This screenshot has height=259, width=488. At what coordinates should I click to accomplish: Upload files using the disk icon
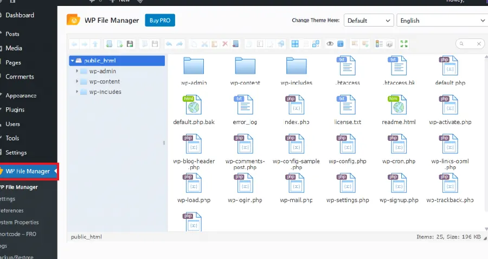click(x=130, y=44)
